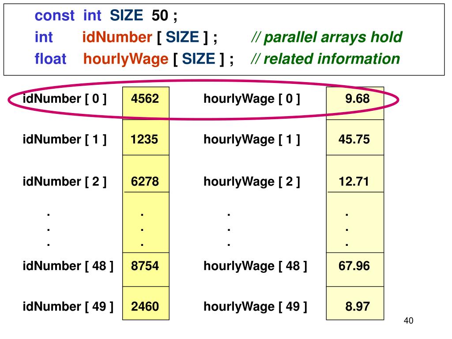
Task: Click the cell containing 2460
Action: coord(146,303)
